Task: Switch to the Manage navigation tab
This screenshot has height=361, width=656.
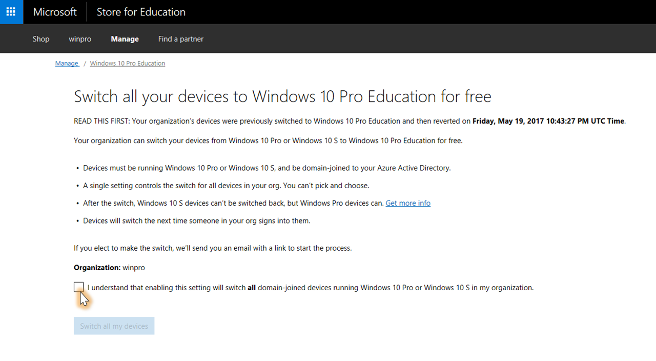Action: [125, 39]
